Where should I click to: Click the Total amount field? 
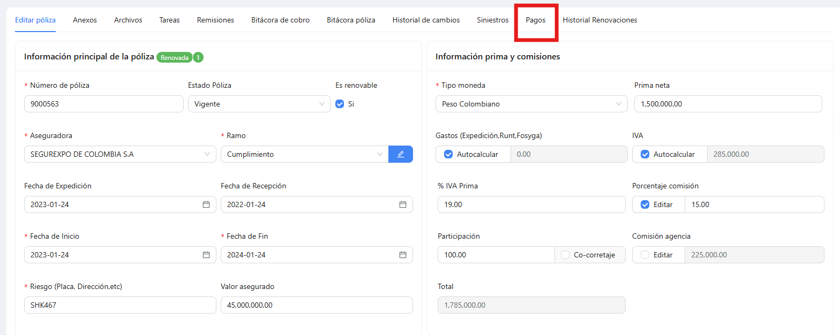click(531, 305)
